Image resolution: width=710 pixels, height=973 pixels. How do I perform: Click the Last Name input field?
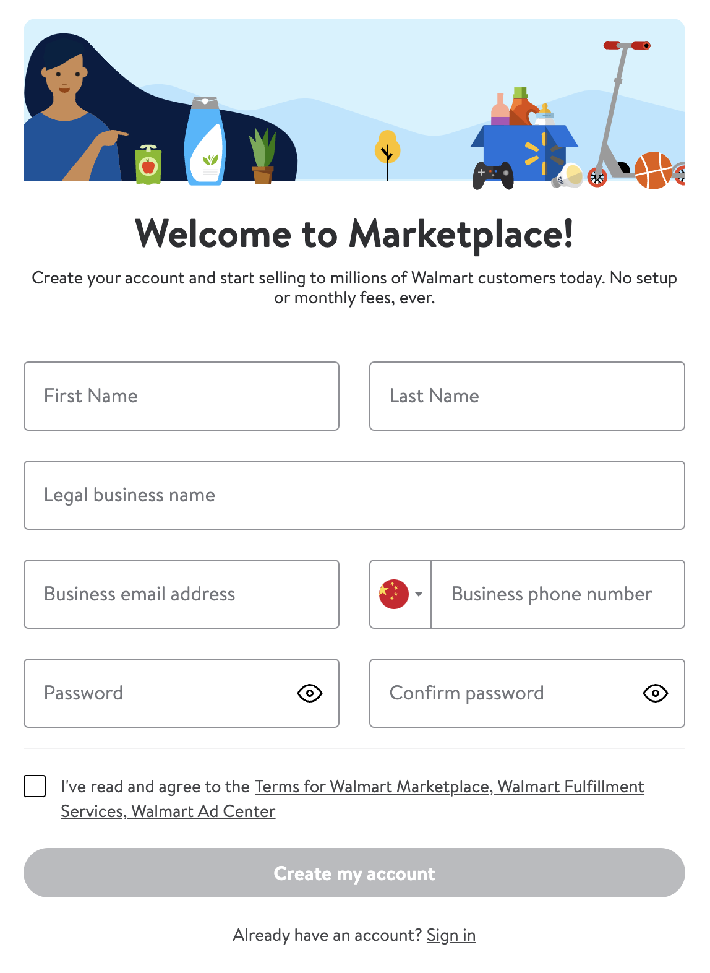point(526,396)
